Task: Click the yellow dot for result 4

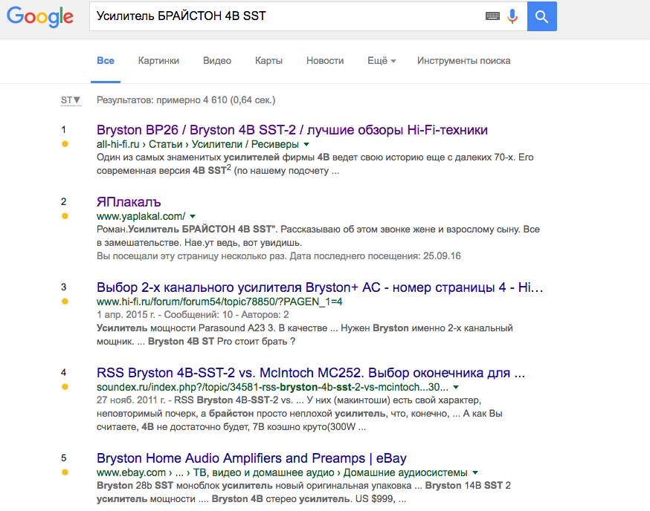Action: point(65,387)
